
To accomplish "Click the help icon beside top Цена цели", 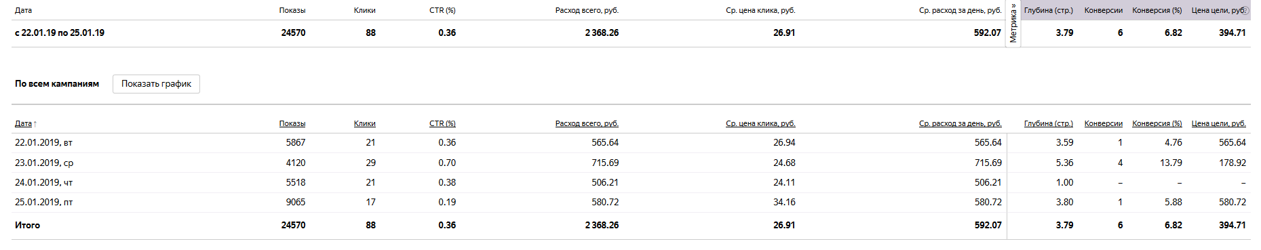I will pos(1245,10).
